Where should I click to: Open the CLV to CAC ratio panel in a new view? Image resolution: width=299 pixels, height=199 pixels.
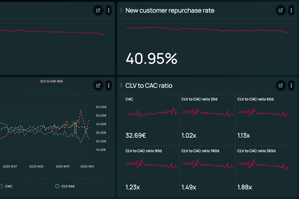[x=281, y=86]
